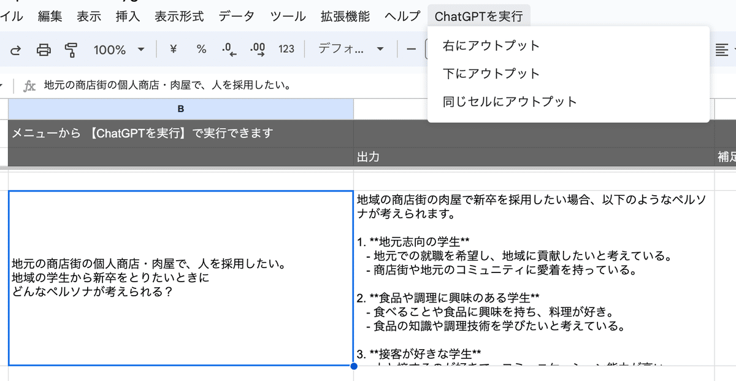Decrease font size with the minus button
This screenshot has width=736, height=381.
tap(411, 49)
